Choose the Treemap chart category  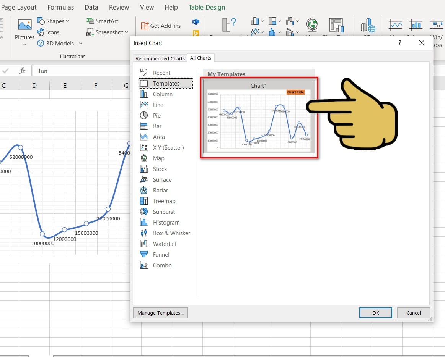point(164,201)
